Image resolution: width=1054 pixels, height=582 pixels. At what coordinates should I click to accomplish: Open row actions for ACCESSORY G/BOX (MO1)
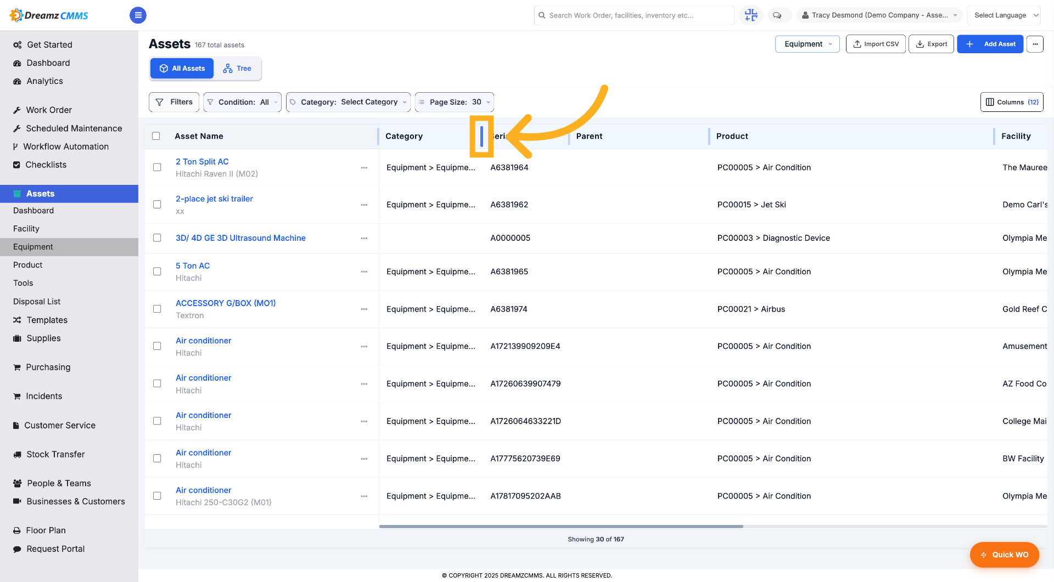364,309
